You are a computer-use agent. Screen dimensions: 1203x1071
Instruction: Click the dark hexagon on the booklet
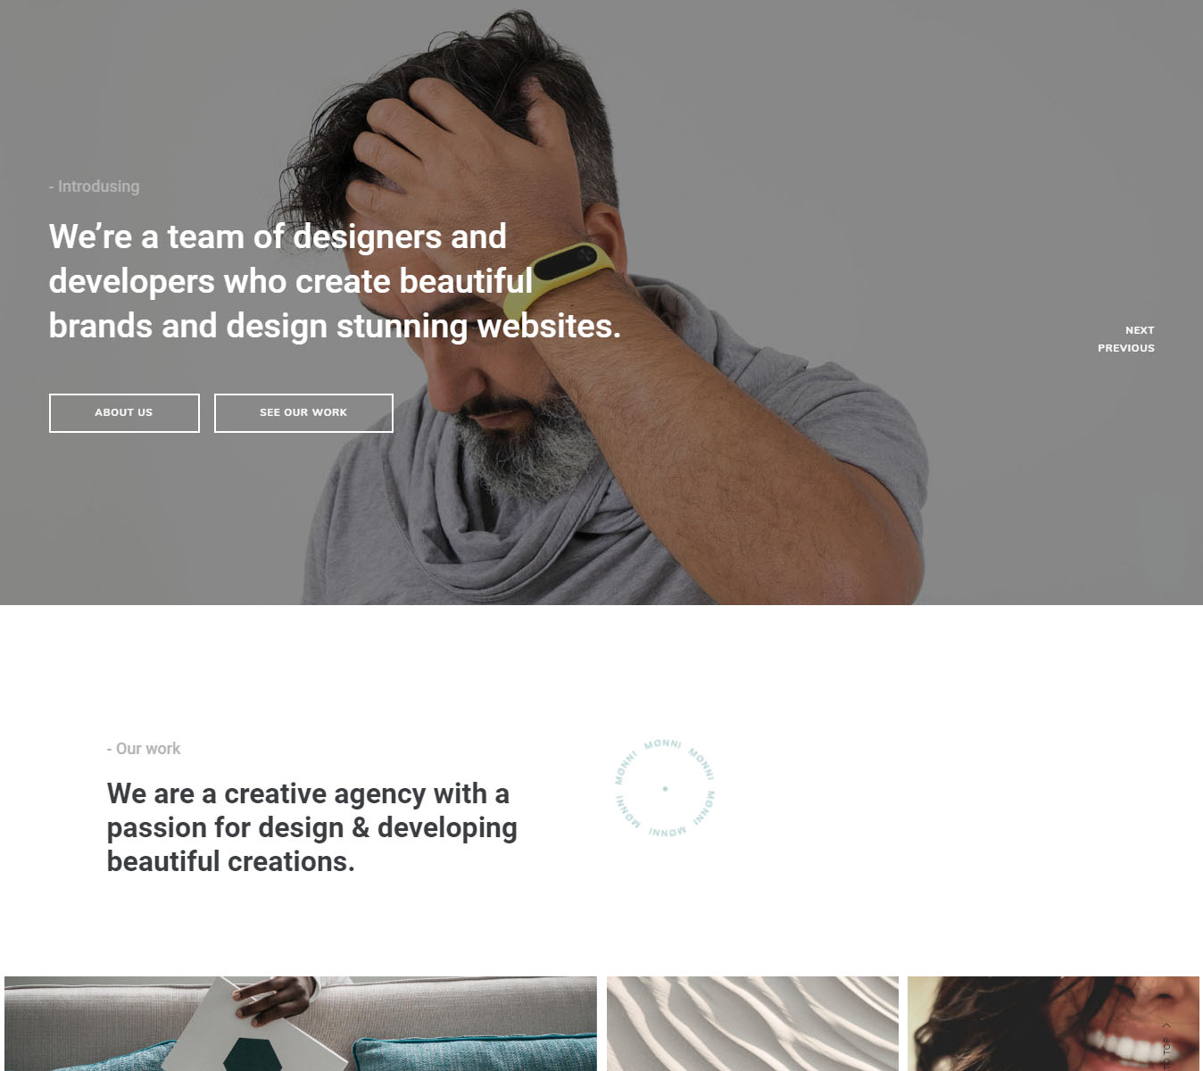pos(253,1057)
